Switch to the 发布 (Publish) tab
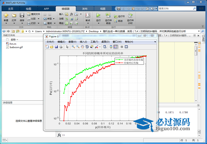Viewport: 207px width, 144px height. [85, 9]
